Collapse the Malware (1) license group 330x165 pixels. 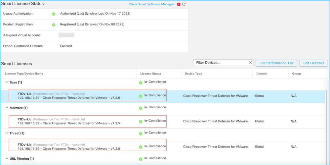click(7, 108)
